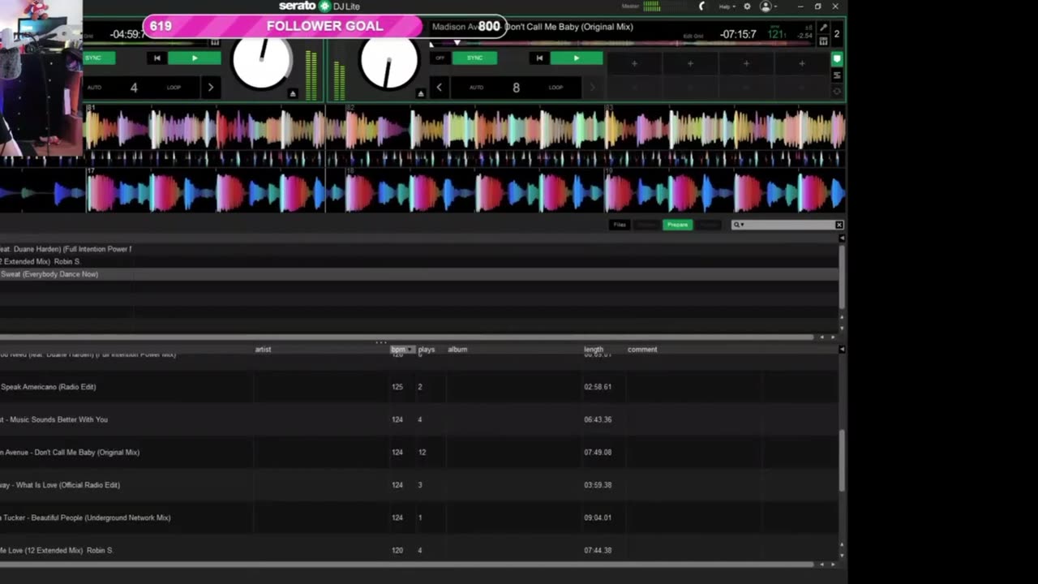The height and width of the screenshot is (584, 1038).
Task: Open the user account menu
Action: point(767,6)
